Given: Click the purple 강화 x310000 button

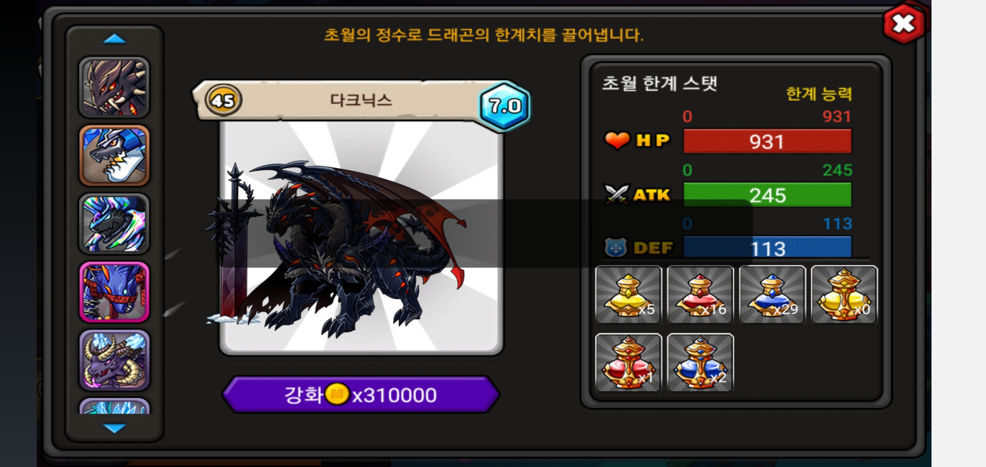Looking at the screenshot, I should (x=361, y=395).
